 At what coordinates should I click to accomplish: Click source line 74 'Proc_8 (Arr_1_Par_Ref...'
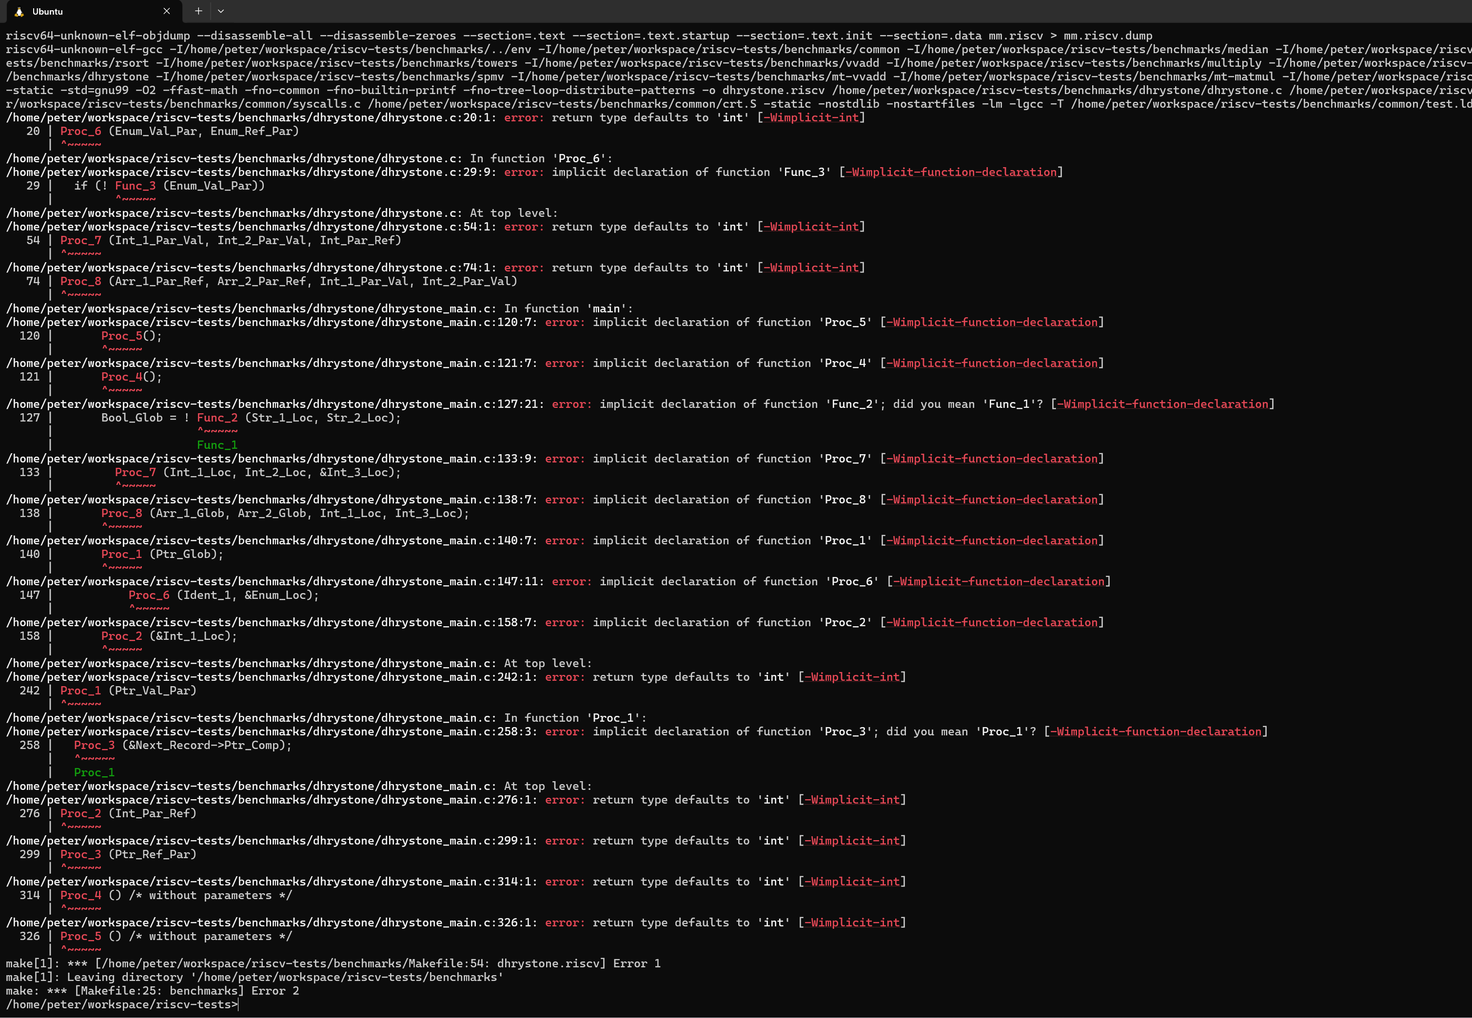pos(272,281)
